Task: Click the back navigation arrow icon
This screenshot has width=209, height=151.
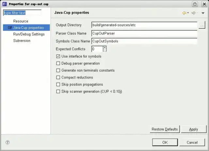Action: click(x=185, y=13)
